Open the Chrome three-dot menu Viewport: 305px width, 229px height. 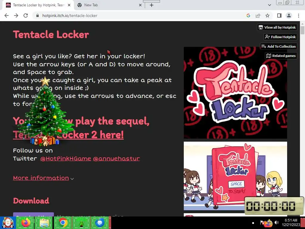pos(298,16)
